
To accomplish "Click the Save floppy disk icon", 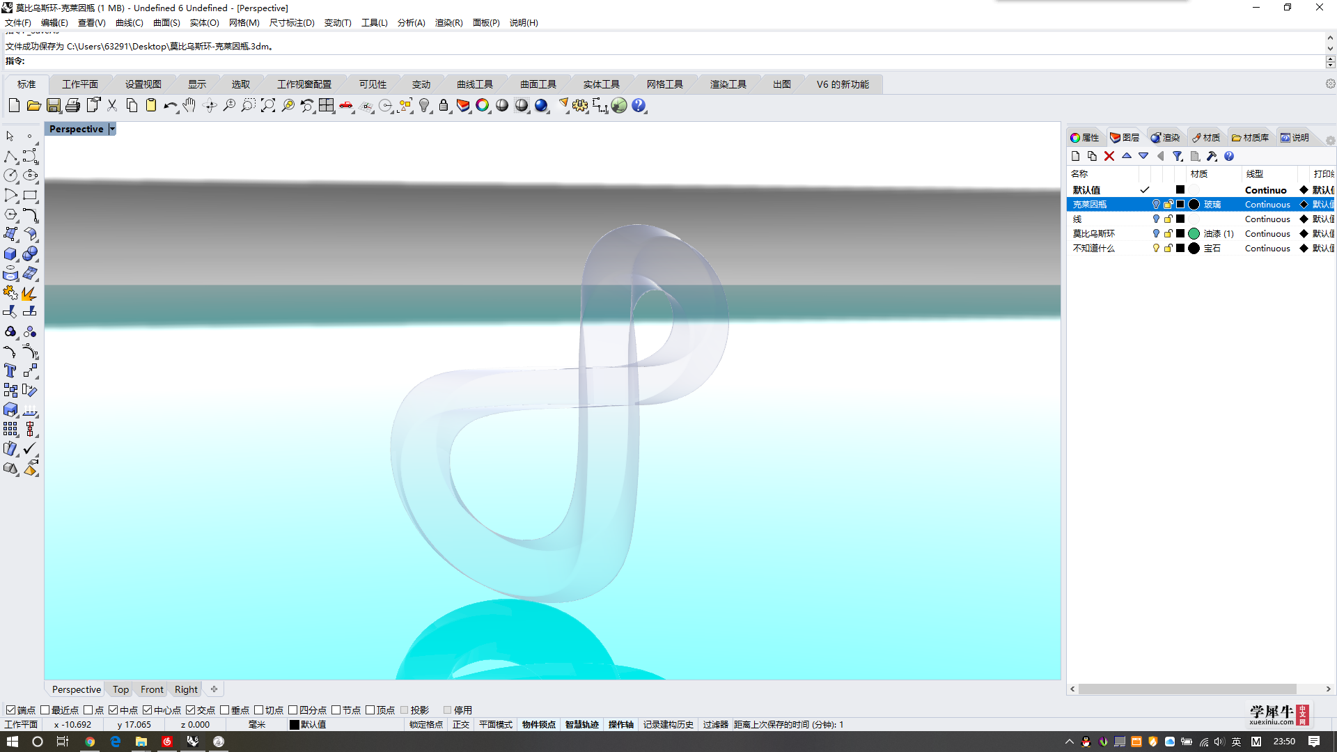I will pyautogui.click(x=53, y=106).
